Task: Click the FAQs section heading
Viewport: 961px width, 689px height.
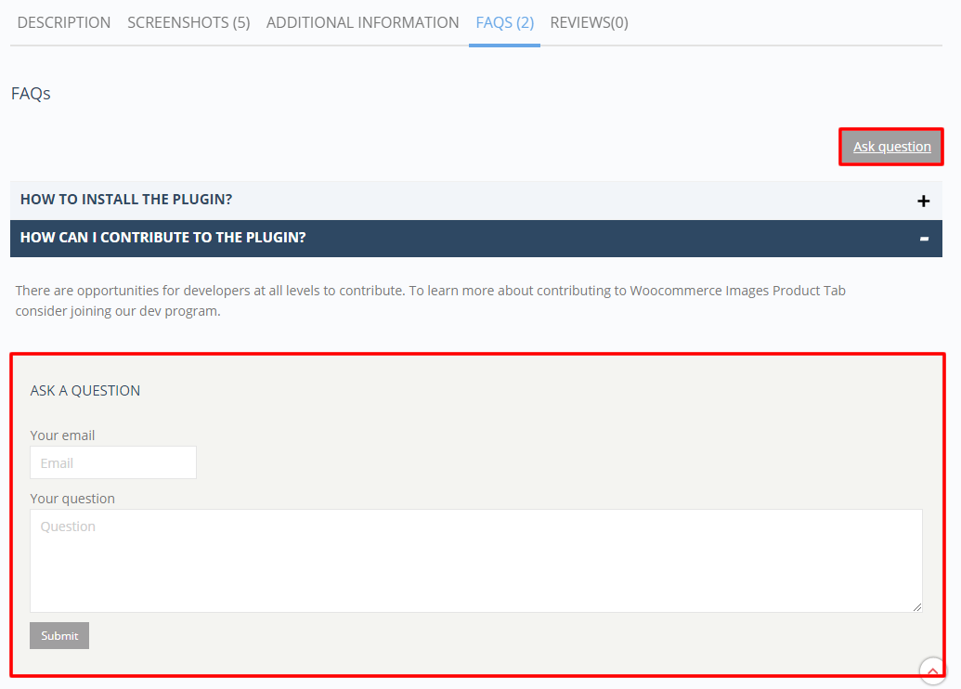Action: pyautogui.click(x=31, y=94)
